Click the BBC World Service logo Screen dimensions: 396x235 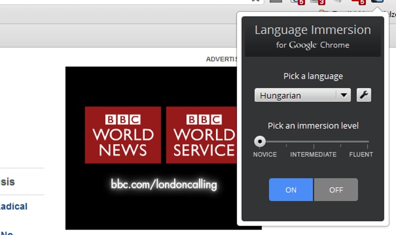(201, 135)
